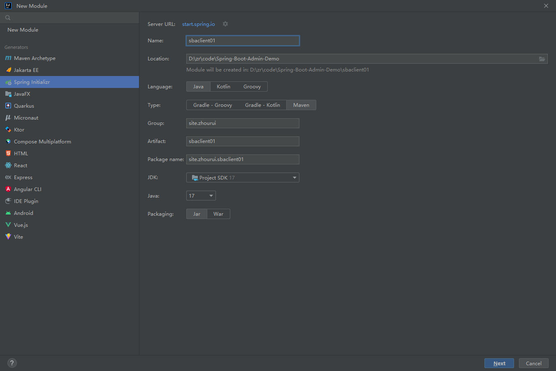This screenshot has width=556, height=371.
Task: Click the Next button
Action: click(499, 363)
